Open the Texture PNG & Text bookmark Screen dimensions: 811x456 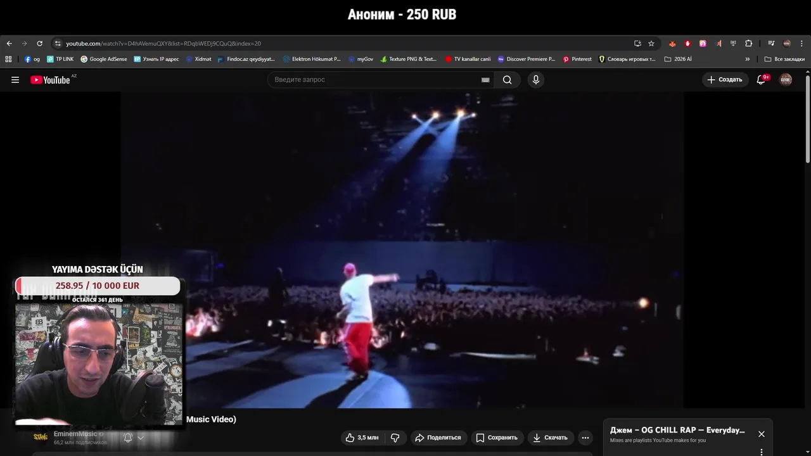coord(409,59)
